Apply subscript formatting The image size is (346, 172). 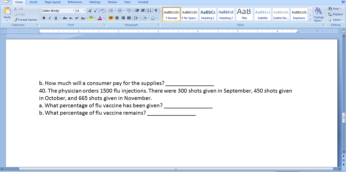[x=71, y=18]
